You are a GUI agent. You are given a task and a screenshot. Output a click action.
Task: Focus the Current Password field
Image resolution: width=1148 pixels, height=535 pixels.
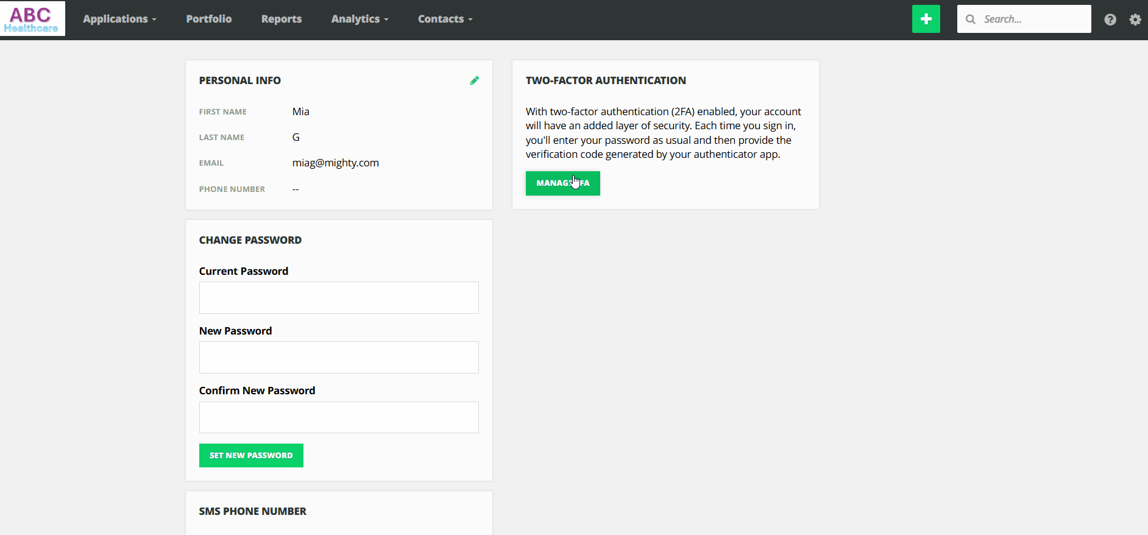pyautogui.click(x=339, y=297)
